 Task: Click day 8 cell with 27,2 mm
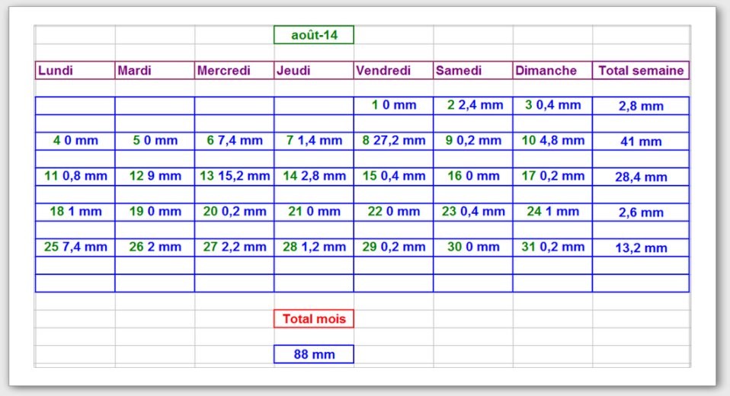(393, 140)
